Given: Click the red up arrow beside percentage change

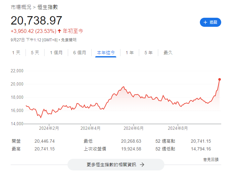Looking at the screenshot, I should click(x=59, y=31).
